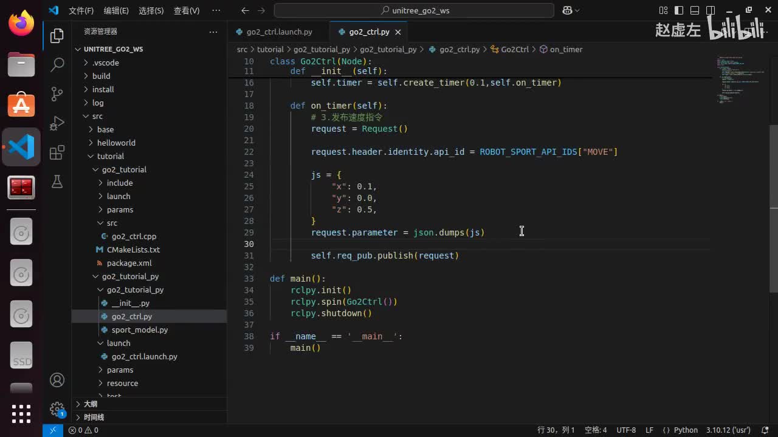Show applications grid in the dock
Viewport: 778px width, 437px height.
point(21,413)
